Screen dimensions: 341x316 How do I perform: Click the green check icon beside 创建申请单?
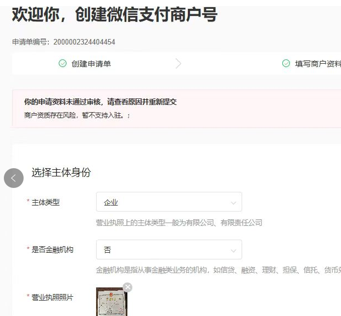click(63, 63)
